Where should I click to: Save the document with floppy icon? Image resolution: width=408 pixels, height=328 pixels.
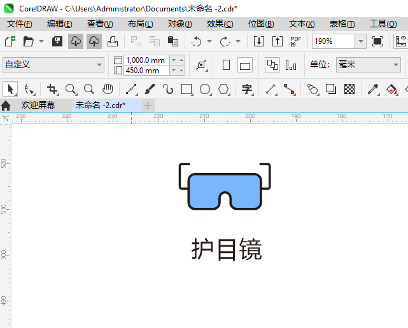click(x=57, y=41)
